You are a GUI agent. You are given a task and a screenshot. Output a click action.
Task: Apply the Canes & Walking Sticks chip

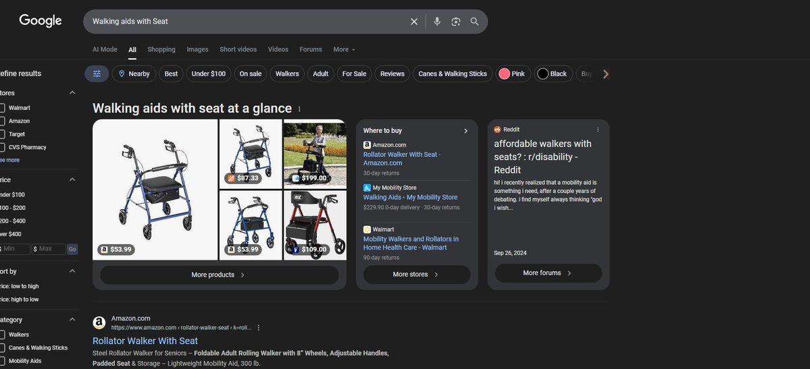coord(453,74)
